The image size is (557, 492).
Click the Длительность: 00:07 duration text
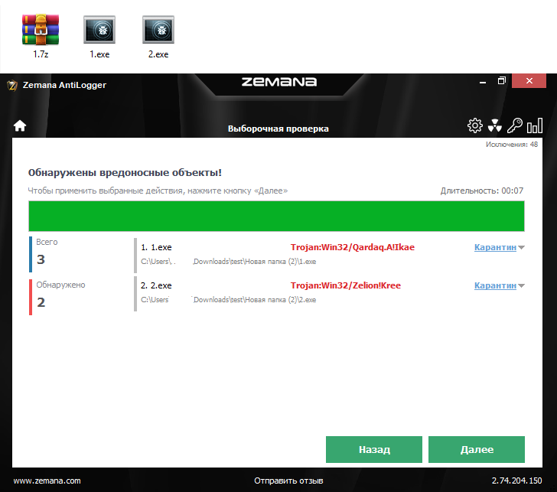(x=482, y=191)
